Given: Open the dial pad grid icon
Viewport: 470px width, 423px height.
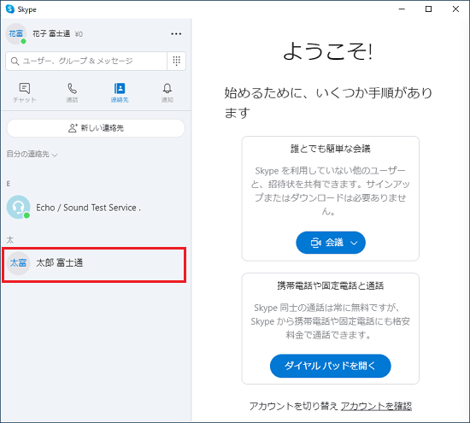Looking at the screenshot, I should 176,61.
